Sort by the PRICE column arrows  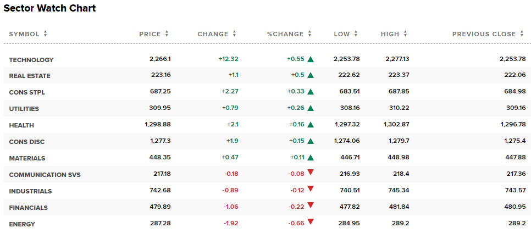pyautogui.click(x=166, y=34)
